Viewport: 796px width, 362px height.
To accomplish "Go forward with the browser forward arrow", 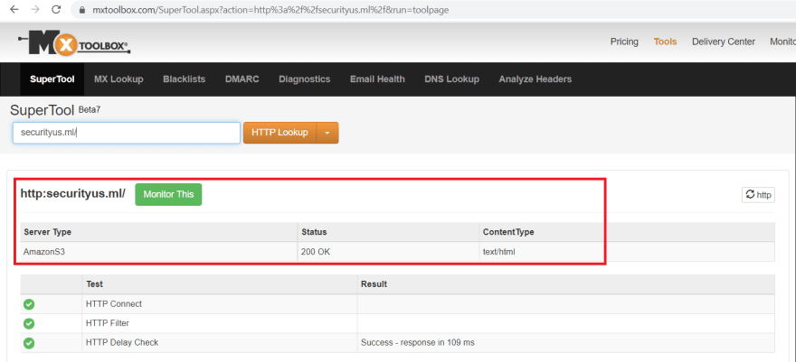I will (35, 10).
